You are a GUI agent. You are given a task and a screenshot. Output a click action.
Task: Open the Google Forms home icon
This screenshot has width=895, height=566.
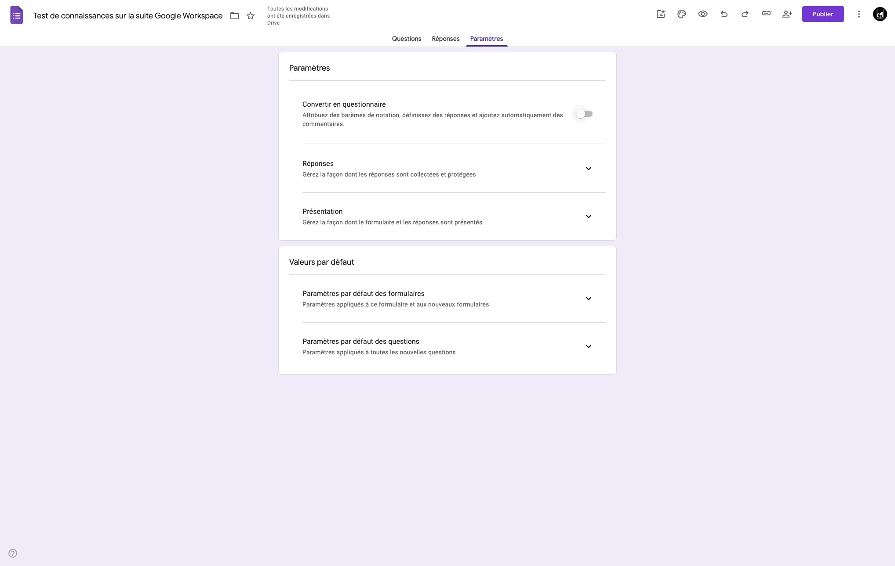17,15
